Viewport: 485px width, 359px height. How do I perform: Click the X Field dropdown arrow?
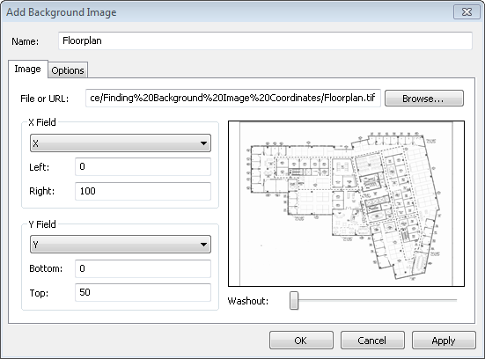(203, 143)
